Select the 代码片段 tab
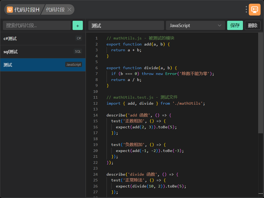 point(55,10)
